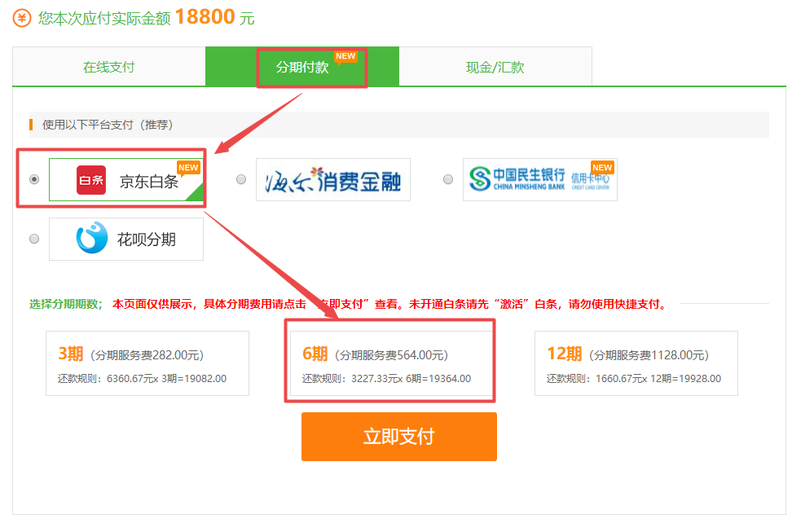Click NEW badge on Minsheng Bank option
792x519 pixels.
click(x=602, y=167)
